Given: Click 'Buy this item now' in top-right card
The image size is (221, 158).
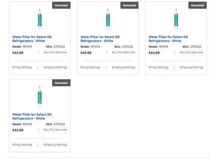Looking at the screenshot, I should [192, 52].
